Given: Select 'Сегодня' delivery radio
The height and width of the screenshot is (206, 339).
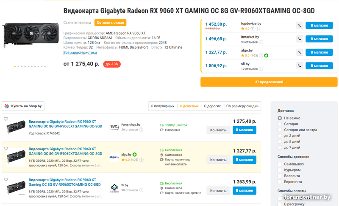Looking at the screenshot, I should 280,124.
